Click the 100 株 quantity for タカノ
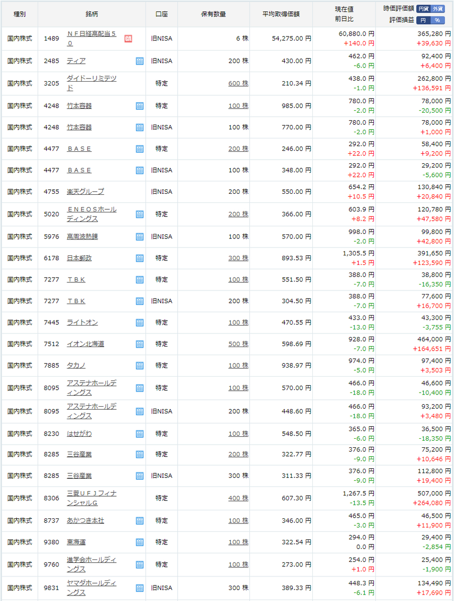 pyautogui.click(x=238, y=366)
